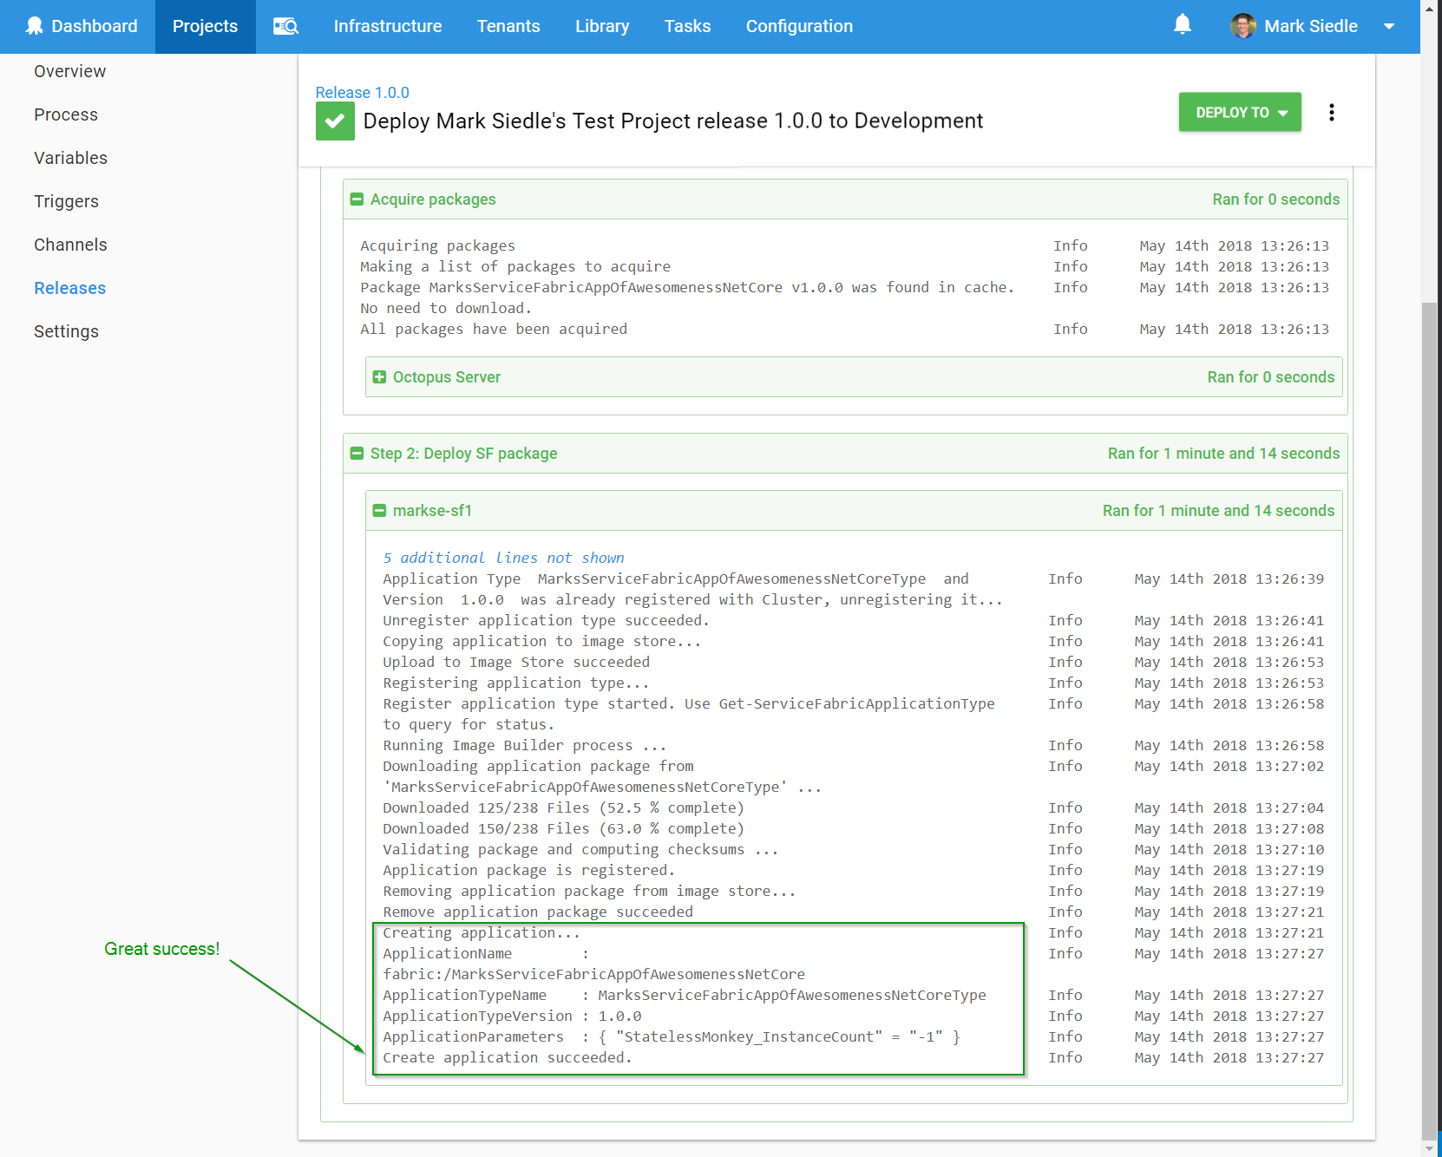Select Releases in the sidebar

click(69, 288)
